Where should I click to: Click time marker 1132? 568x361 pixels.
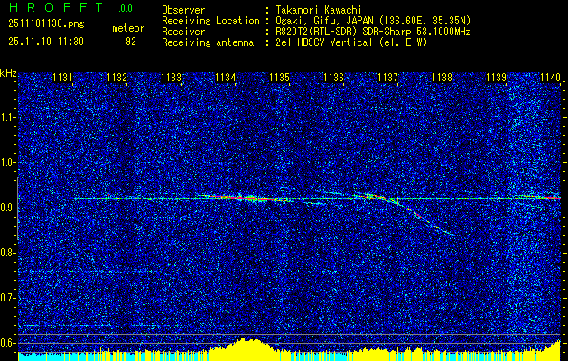[x=117, y=78]
